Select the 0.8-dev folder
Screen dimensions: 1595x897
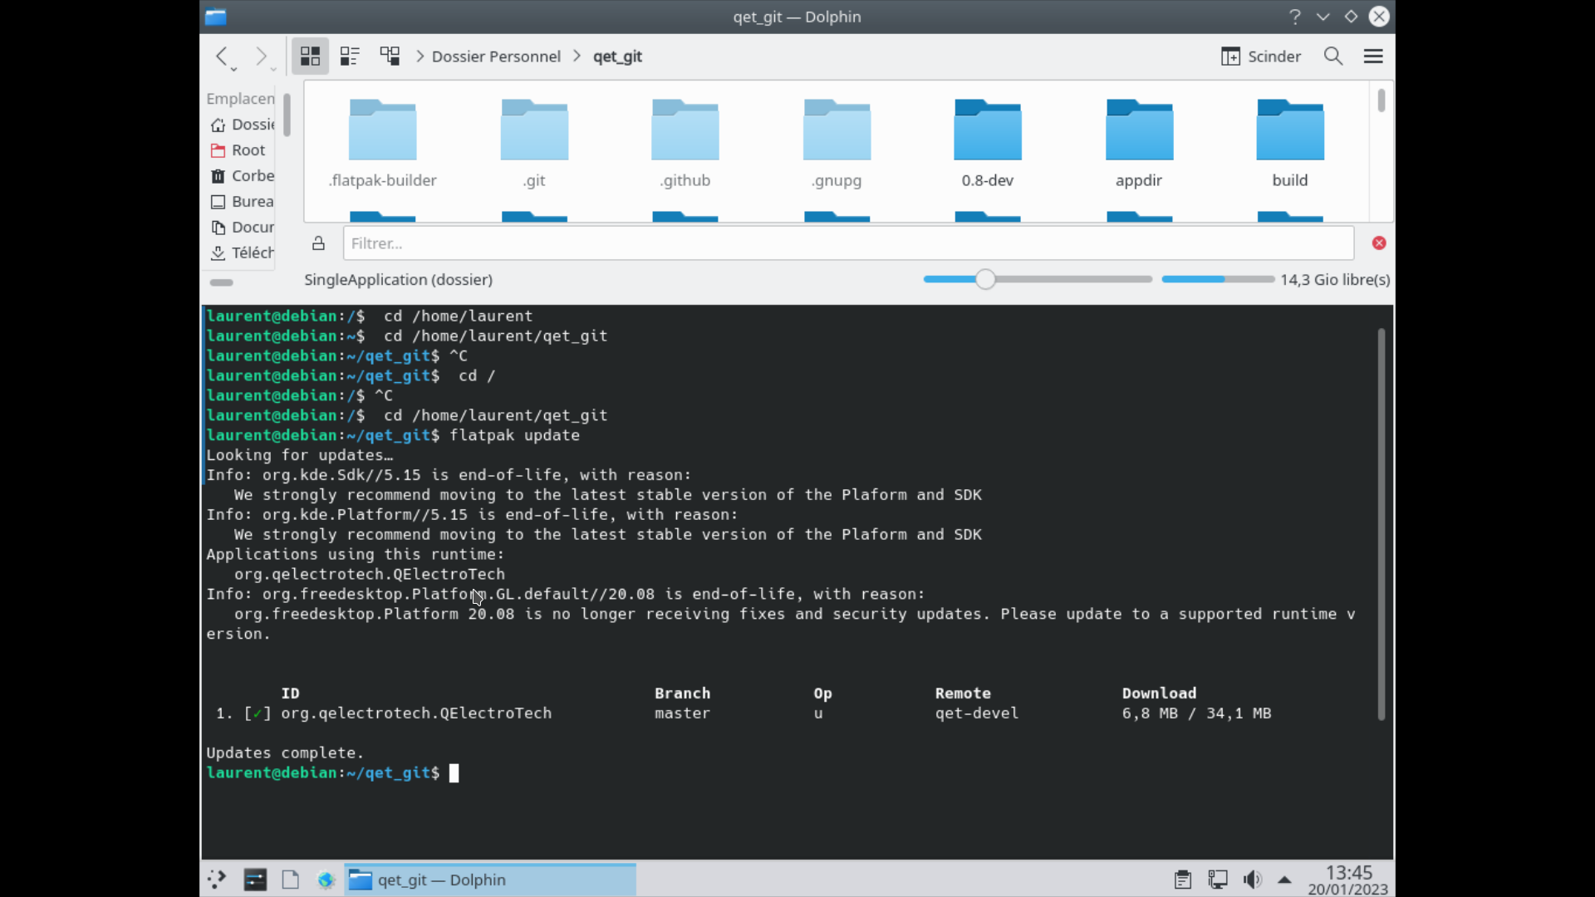(988, 143)
